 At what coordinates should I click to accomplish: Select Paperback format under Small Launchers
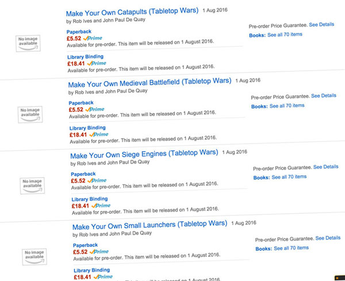tap(85, 245)
